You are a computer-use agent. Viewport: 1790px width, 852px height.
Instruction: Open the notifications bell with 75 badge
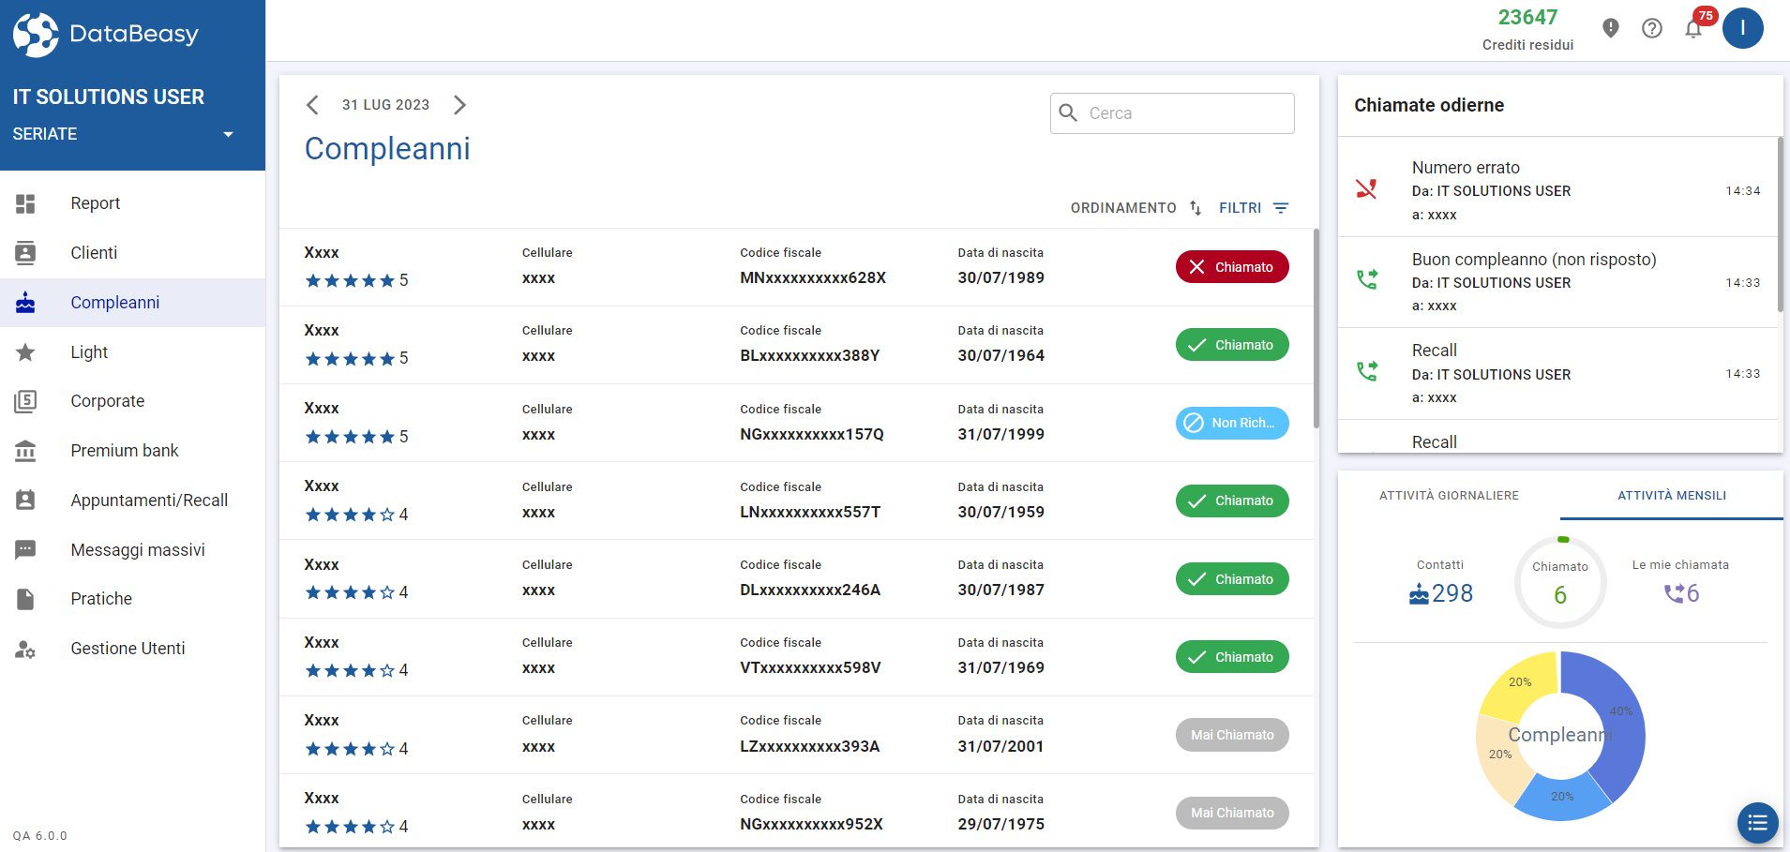coord(1693,28)
